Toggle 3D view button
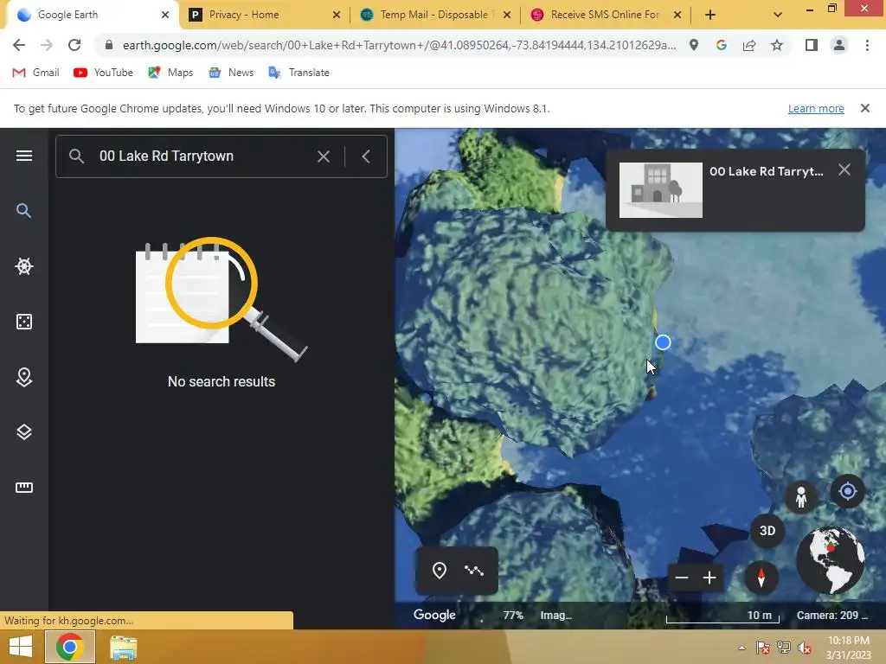 tap(767, 531)
